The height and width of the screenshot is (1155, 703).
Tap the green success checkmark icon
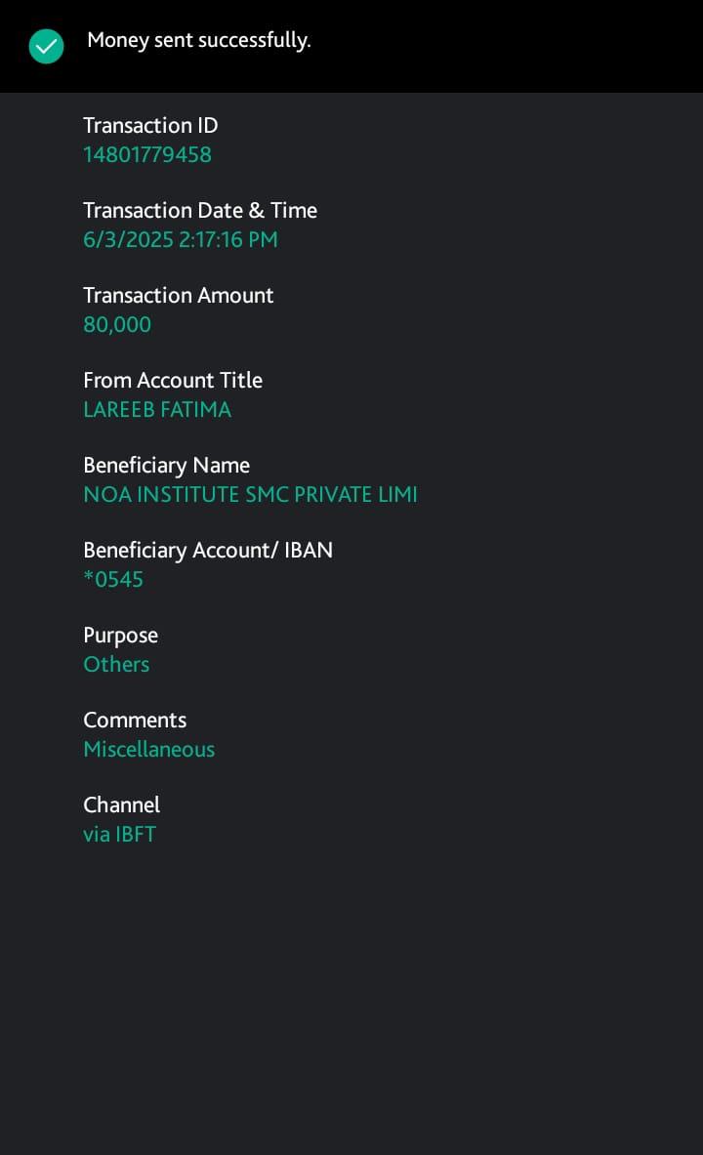[46, 46]
